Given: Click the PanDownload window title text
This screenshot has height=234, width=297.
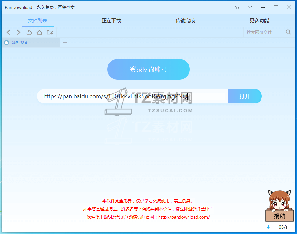Looking at the screenshot, I should pos(40,7).
